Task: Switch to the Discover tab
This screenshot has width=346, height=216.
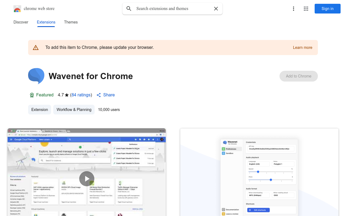Action: 21,22
